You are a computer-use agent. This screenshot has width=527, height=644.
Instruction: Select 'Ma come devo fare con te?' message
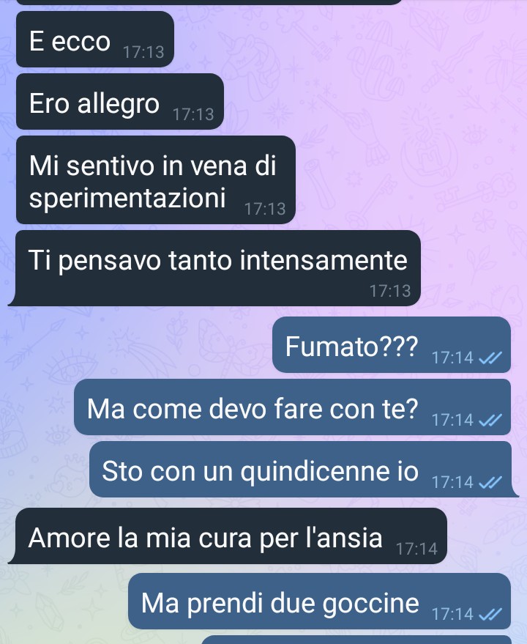coord(292,407)
